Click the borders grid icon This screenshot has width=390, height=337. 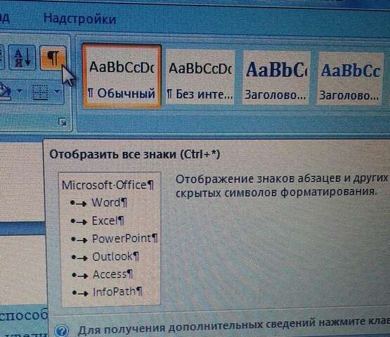pos(41,93)
